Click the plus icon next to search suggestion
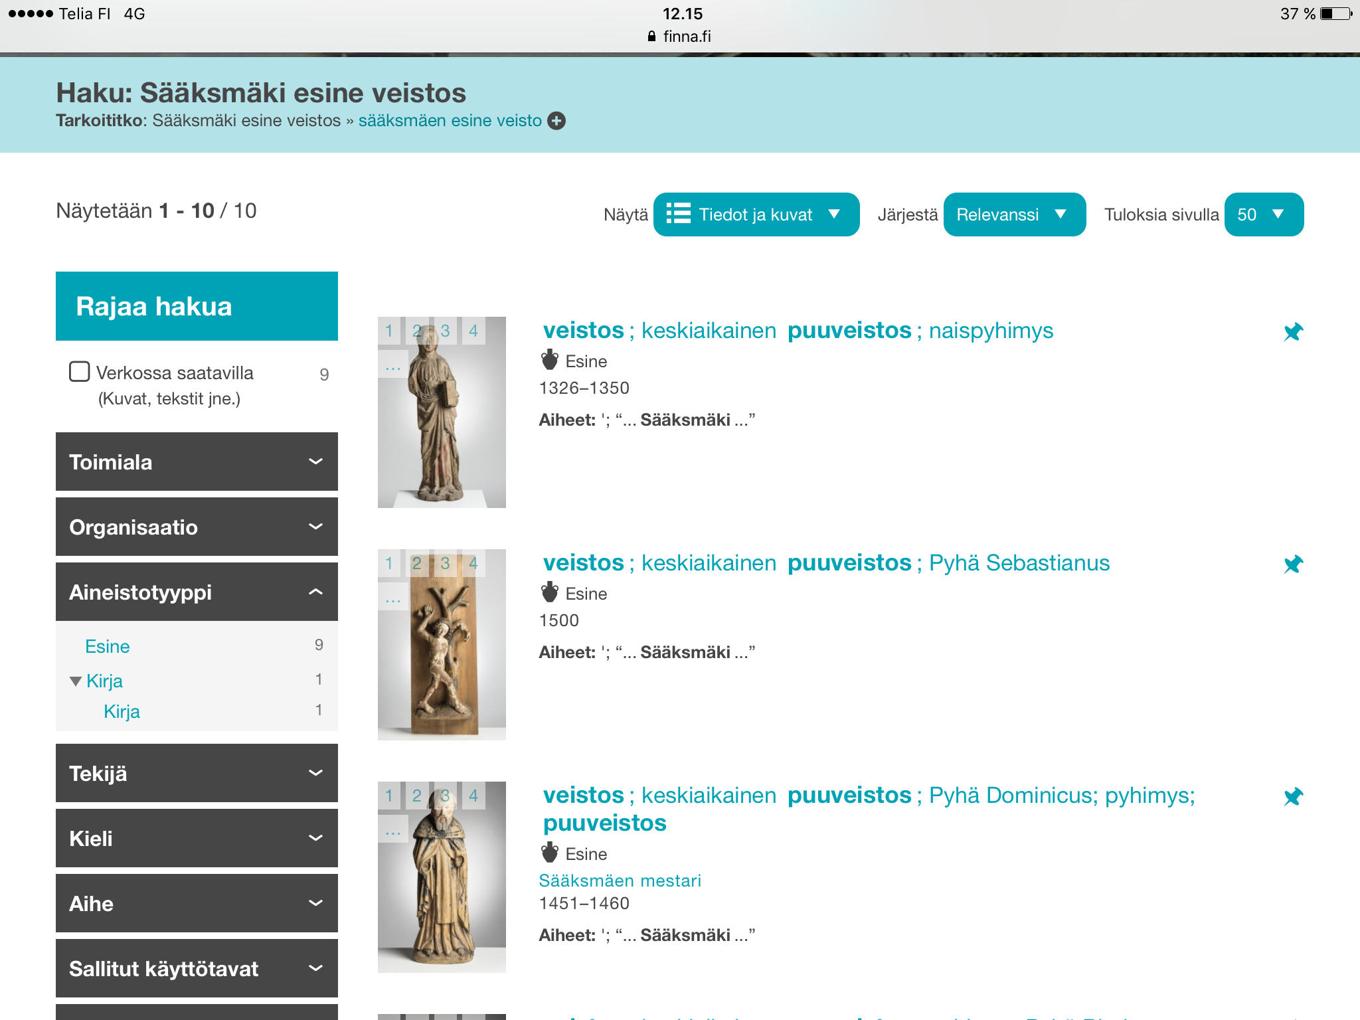This screenshot has width=1360, height=1020. (x=556, y=121)
